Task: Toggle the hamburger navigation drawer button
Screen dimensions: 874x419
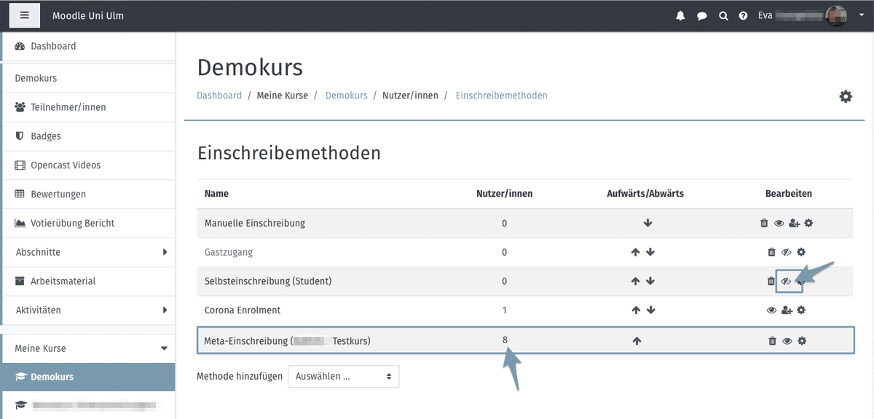Action: coord(24,15)
